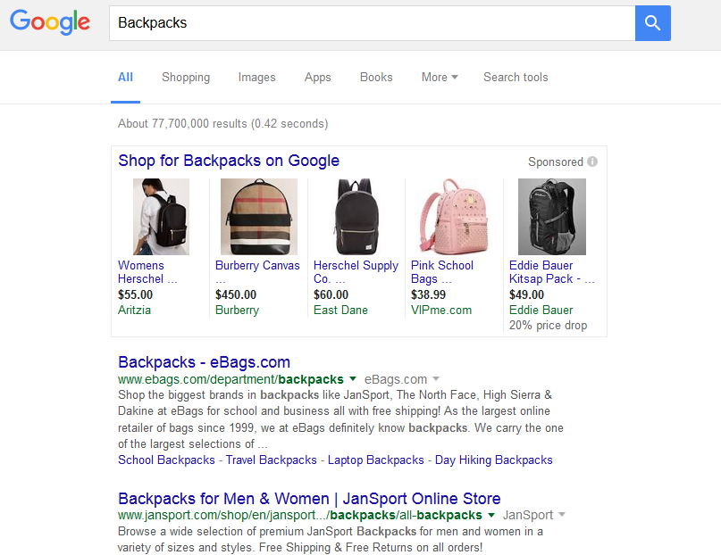Open Backpacks - eBags.com result title

(x=205, y=362)
